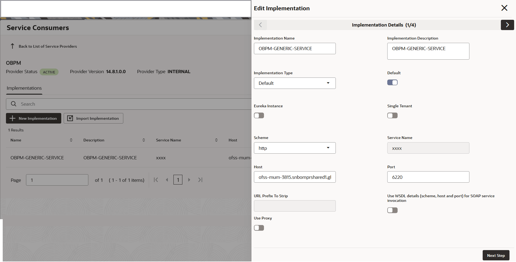Click the Host column header

tap(233, 140)
